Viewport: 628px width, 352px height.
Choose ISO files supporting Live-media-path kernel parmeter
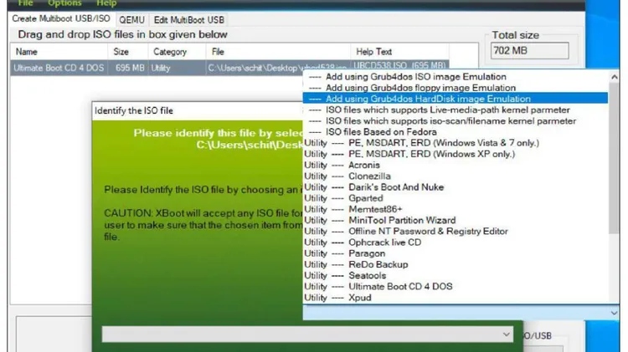pos(455,110)
